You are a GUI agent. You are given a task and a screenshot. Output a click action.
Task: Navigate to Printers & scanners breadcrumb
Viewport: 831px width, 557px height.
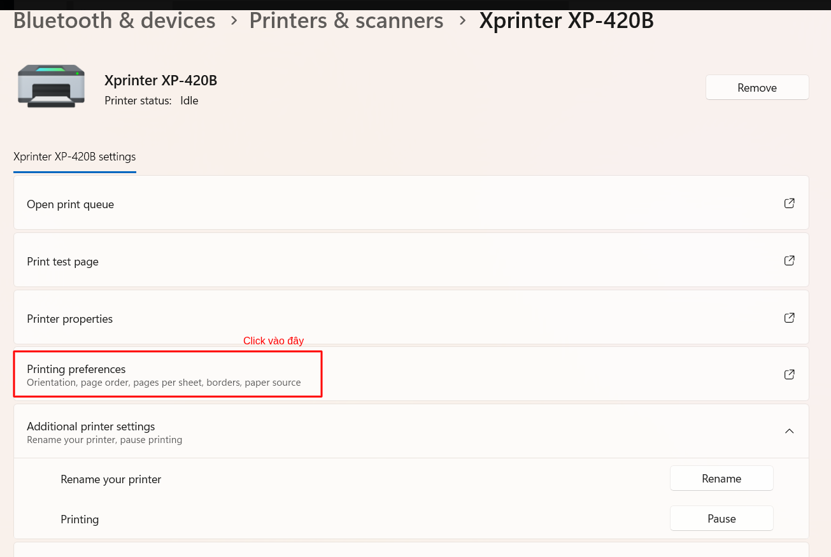click(x=346, y=21)
